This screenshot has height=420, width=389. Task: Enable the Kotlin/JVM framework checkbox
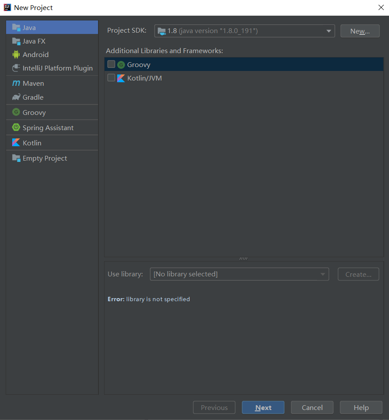click(x=111, y=77)
